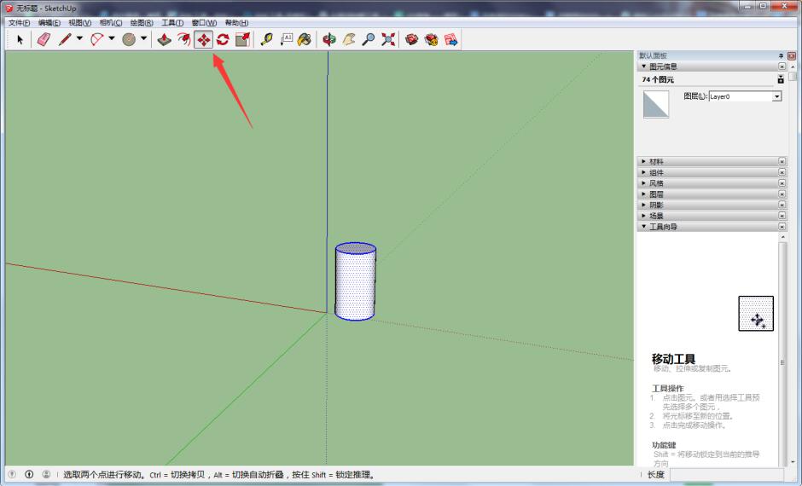Activate the Orbit camera tool
Viewport: 802px width, 486px height.
point(329,39)
